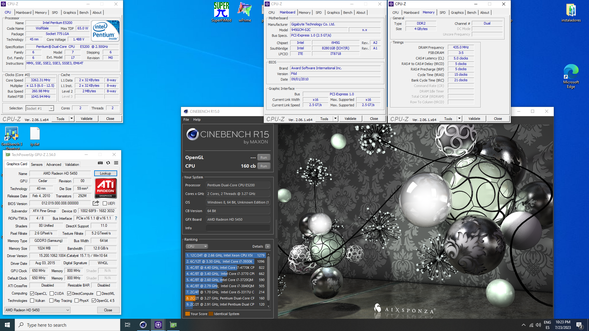Open the Cinebench Help menu
The image size is (589, 331).
(197, 120)
